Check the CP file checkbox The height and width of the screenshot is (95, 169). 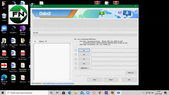pyautogui.click(x=76, y=59)
